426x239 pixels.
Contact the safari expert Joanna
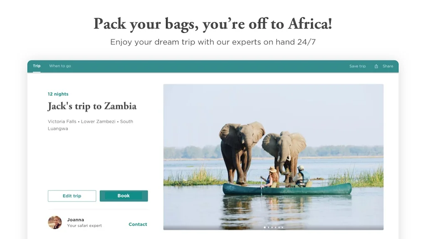tap(138, 224)
